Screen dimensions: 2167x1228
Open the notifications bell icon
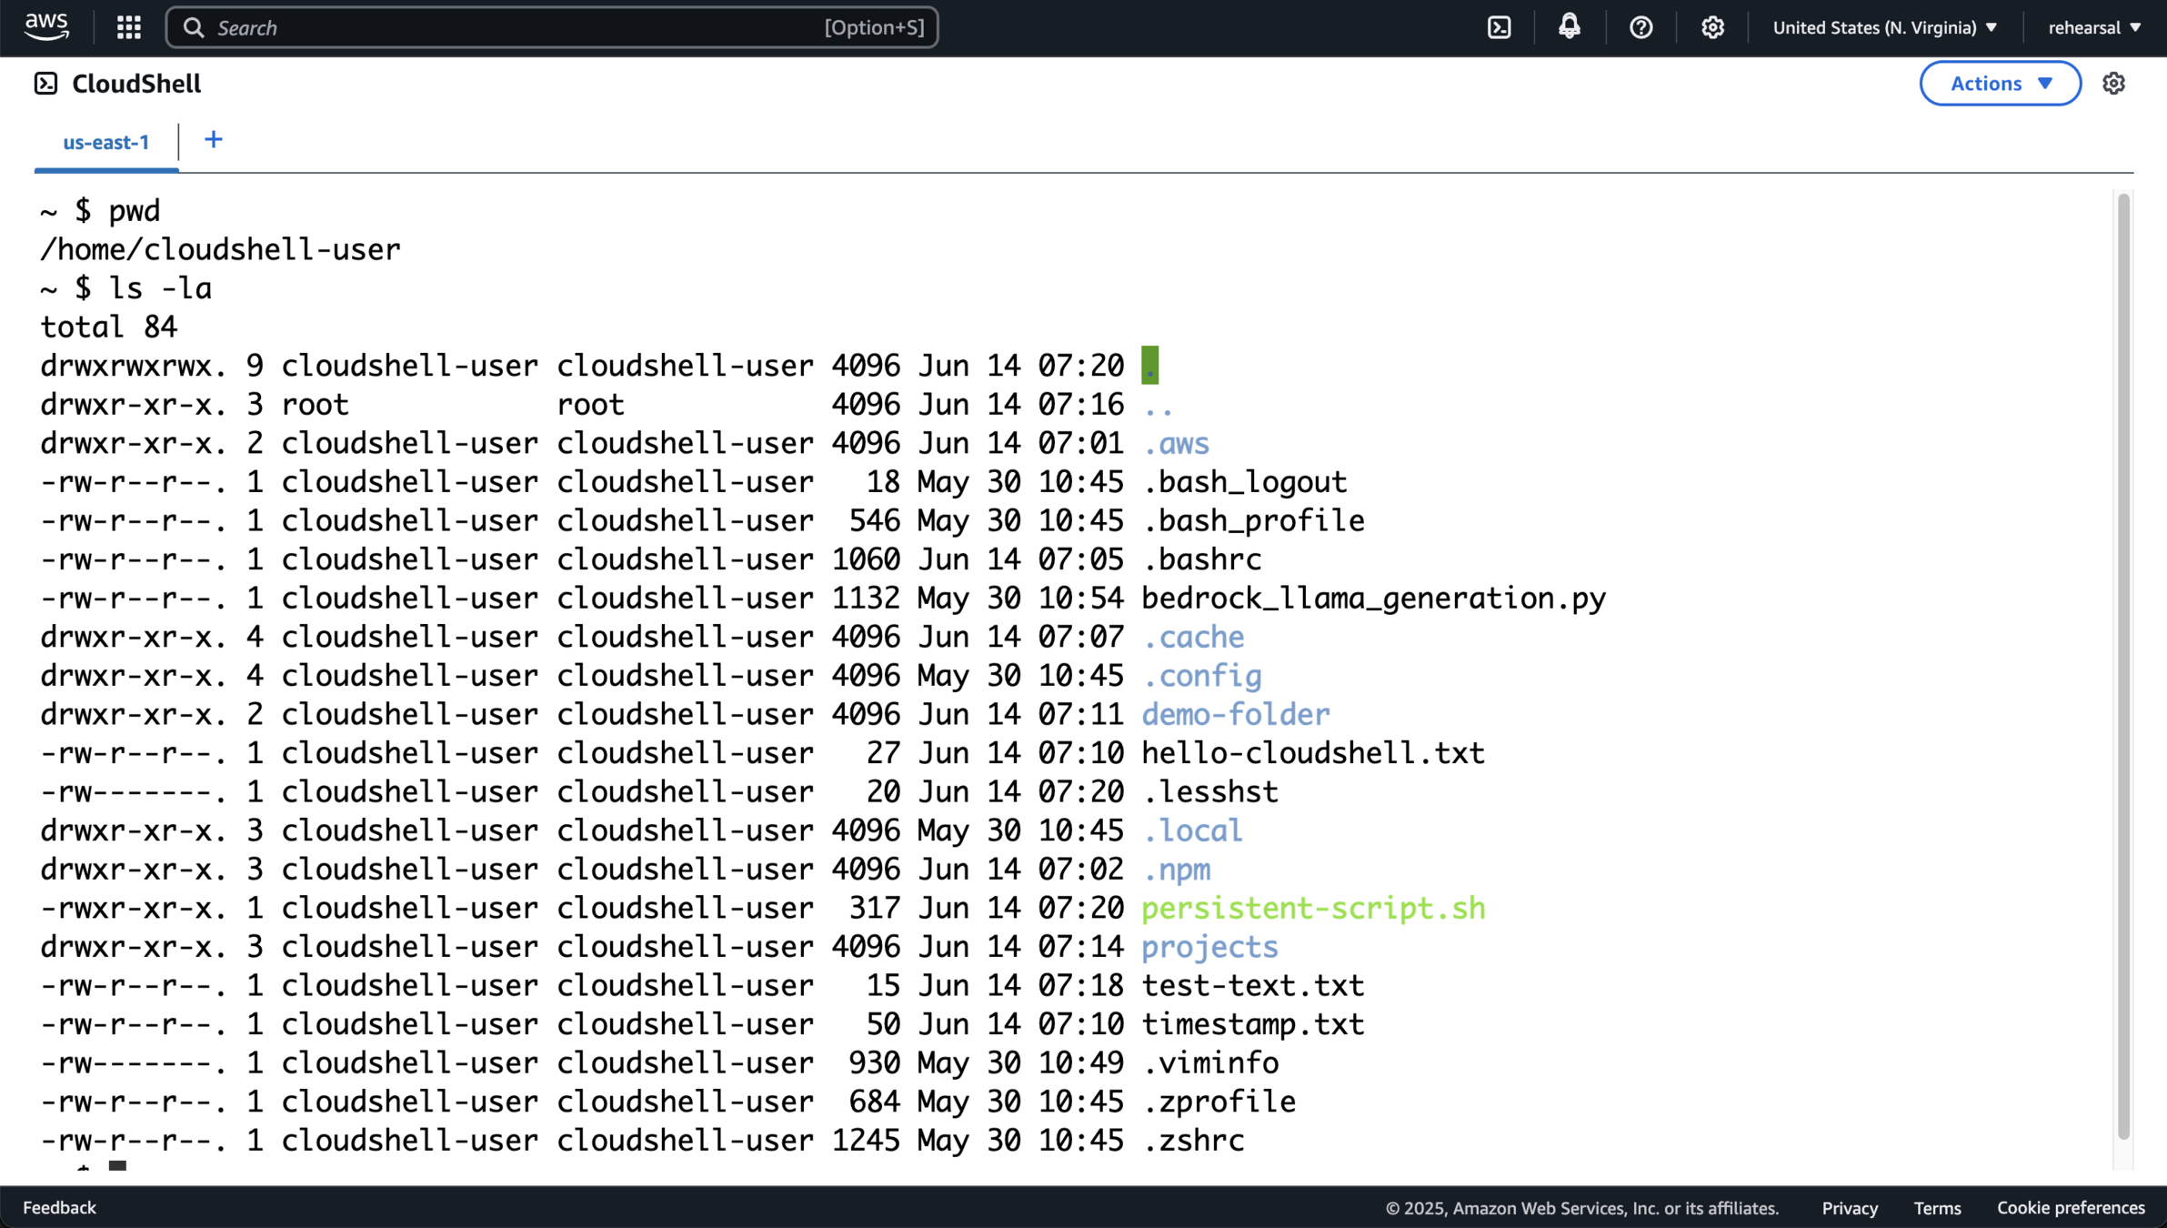pos(1570,27)
